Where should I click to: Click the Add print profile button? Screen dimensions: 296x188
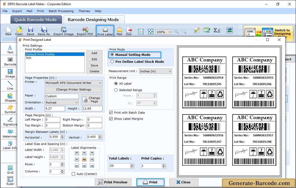coord(94,53)
